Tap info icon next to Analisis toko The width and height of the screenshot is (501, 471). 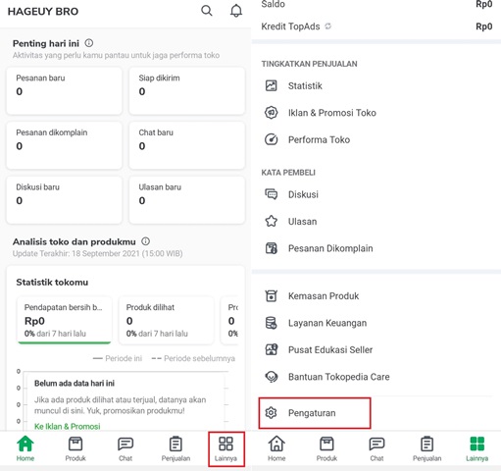(x=146, y=241)
